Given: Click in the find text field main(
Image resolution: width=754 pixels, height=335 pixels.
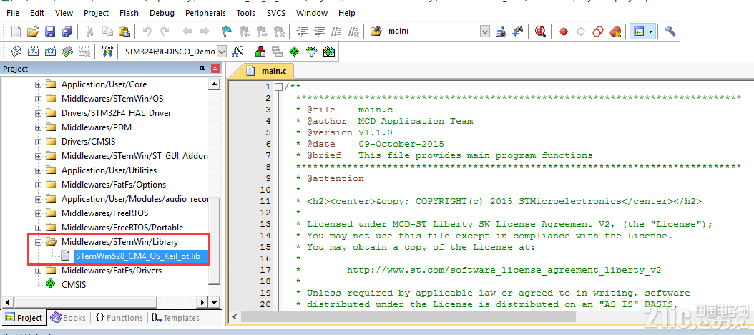Looking at the screenshot, I should click(433, 31).
